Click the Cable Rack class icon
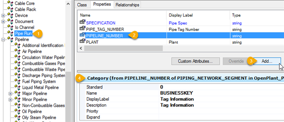 pyautogui.click(x=11, y=9)
